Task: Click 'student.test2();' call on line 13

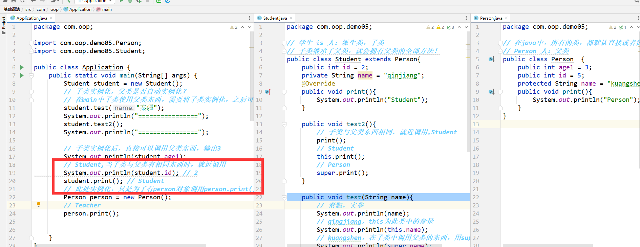Action: coord(93,124)
